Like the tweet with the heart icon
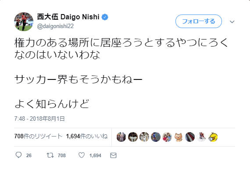 tap(82, 155)
